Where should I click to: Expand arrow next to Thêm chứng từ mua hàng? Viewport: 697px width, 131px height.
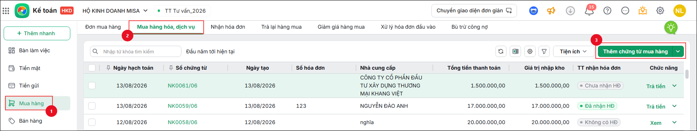point(678,52)
